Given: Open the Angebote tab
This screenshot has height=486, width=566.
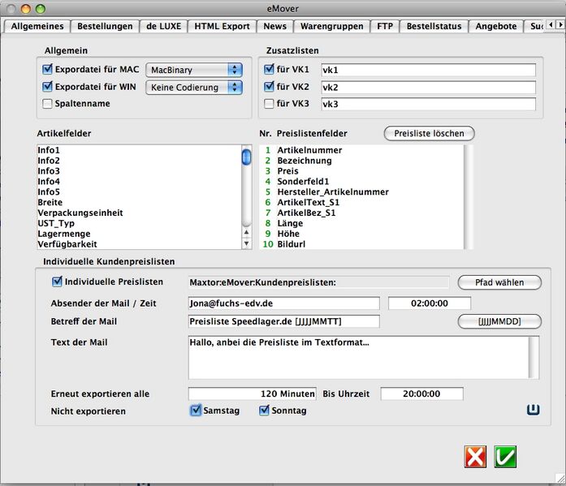Looking at the screenshot, I should pos(496,26).
